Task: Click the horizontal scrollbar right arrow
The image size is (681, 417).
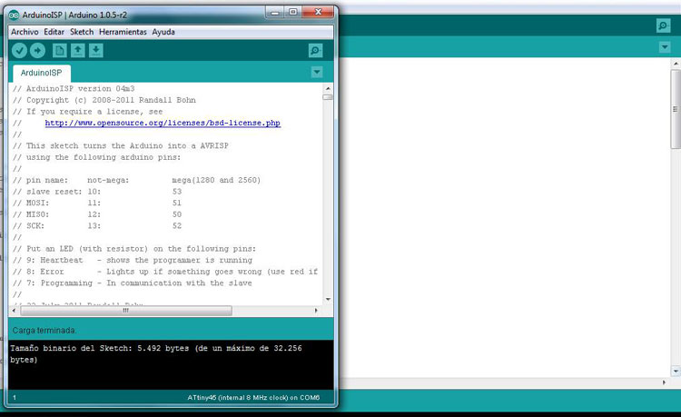Action: pyautogui.click(x=316, y=311)
